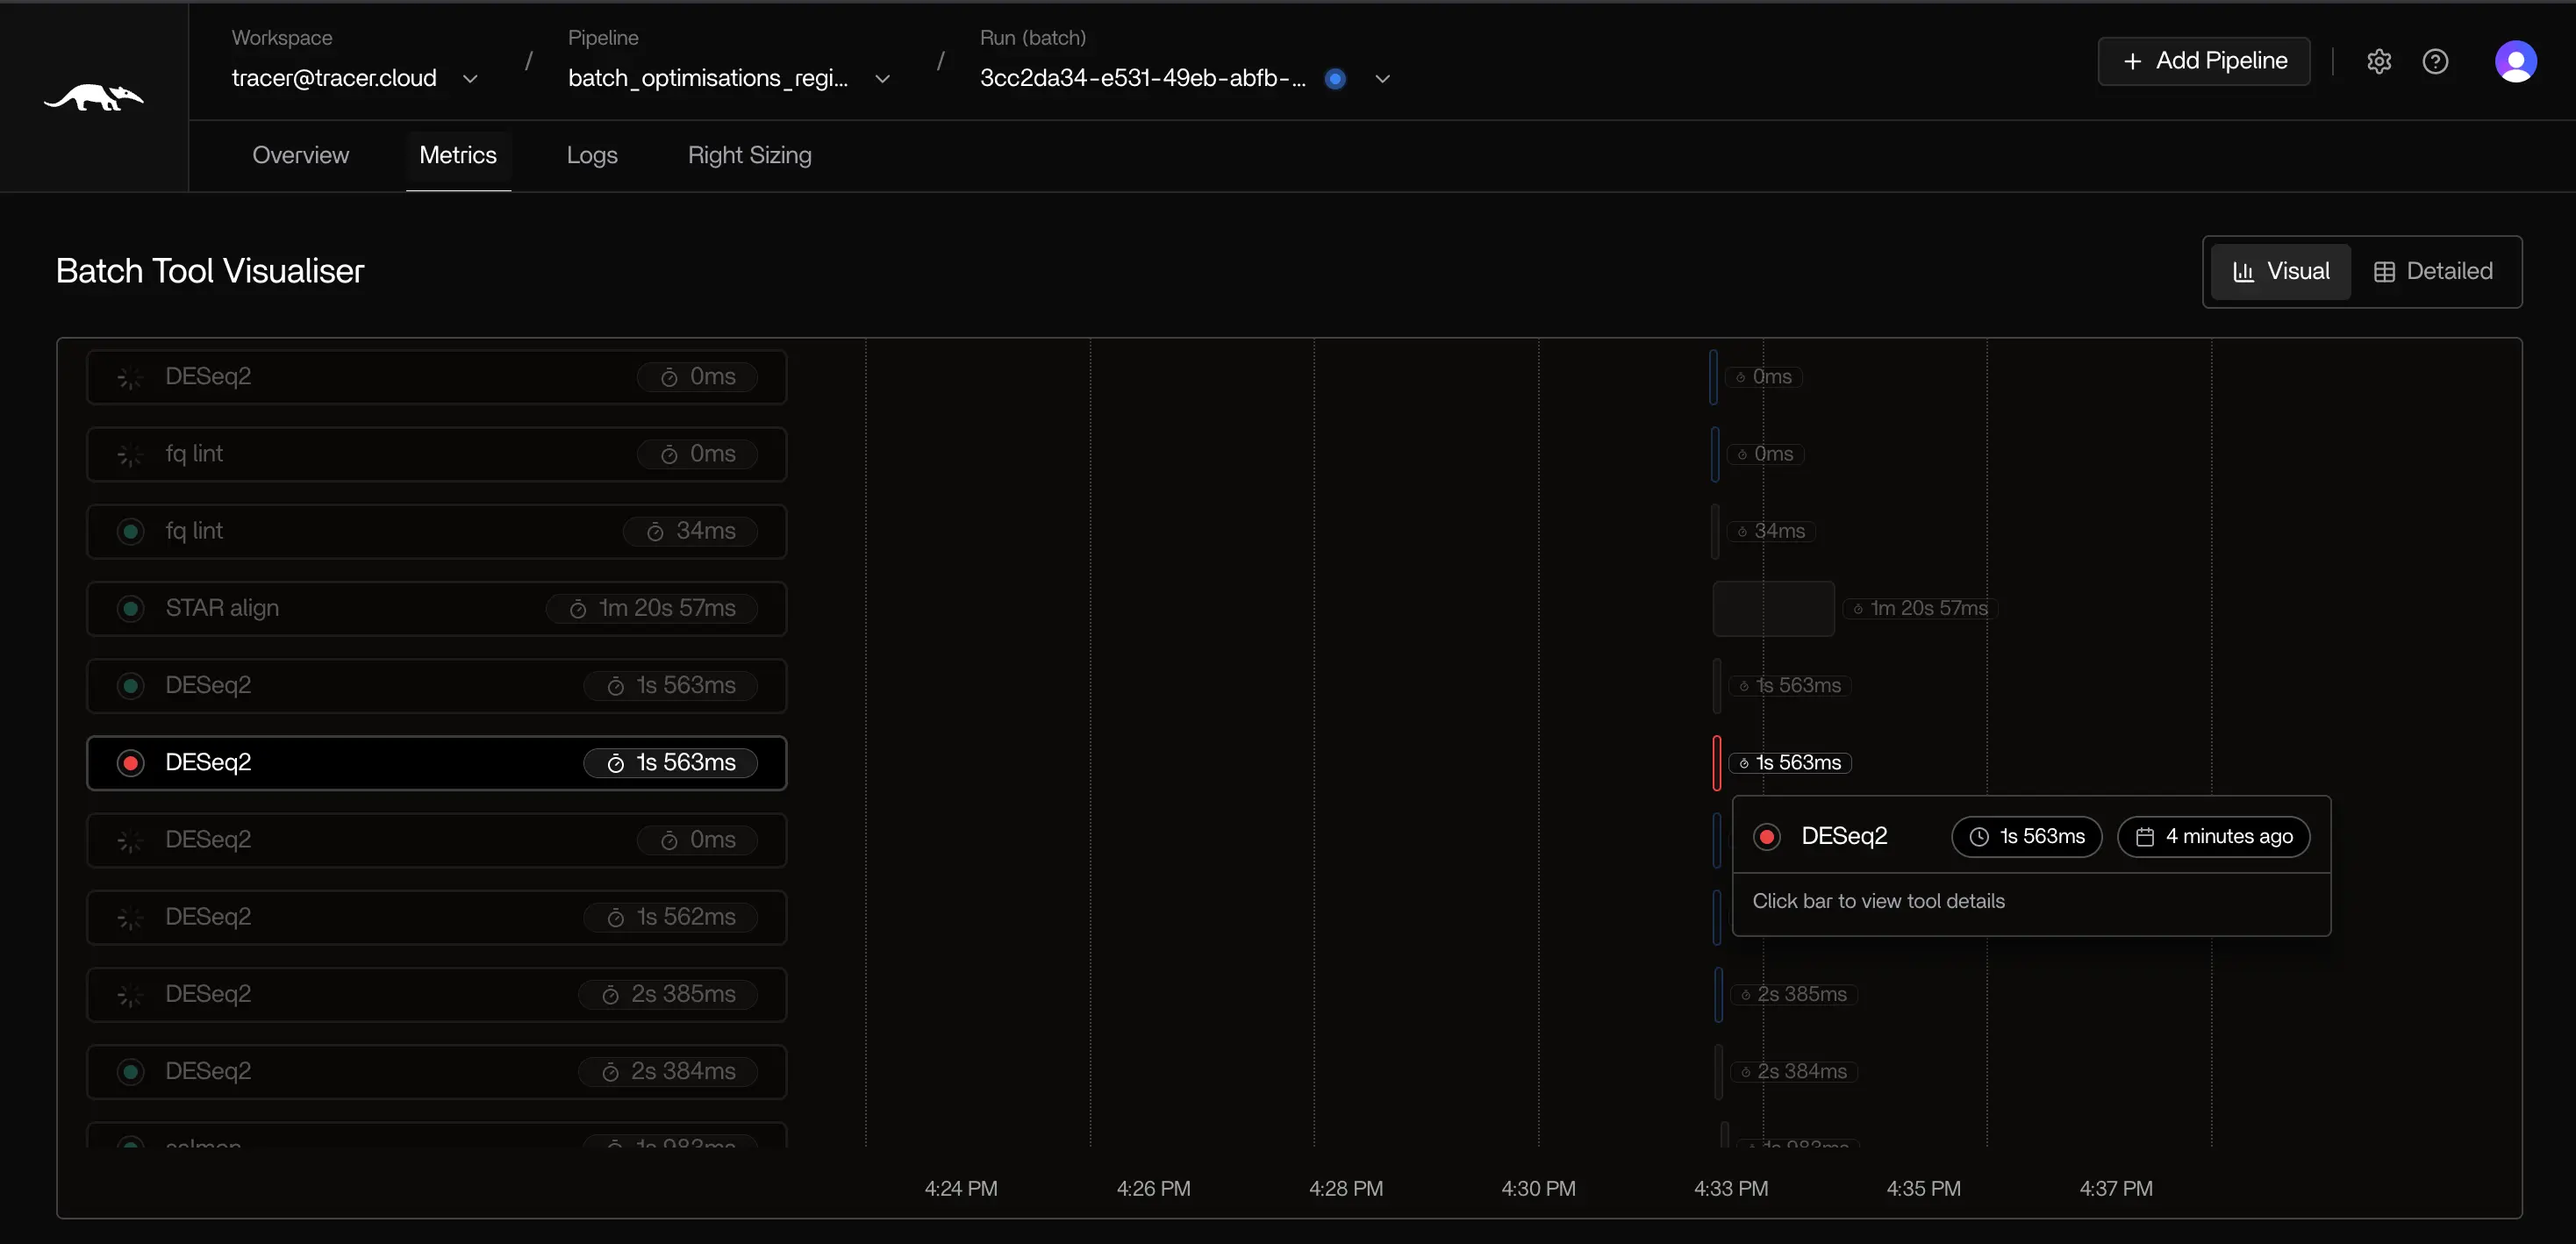Open the Pipeline dropdown for batch_optimisations_regi...

click(x=883, y=78)
